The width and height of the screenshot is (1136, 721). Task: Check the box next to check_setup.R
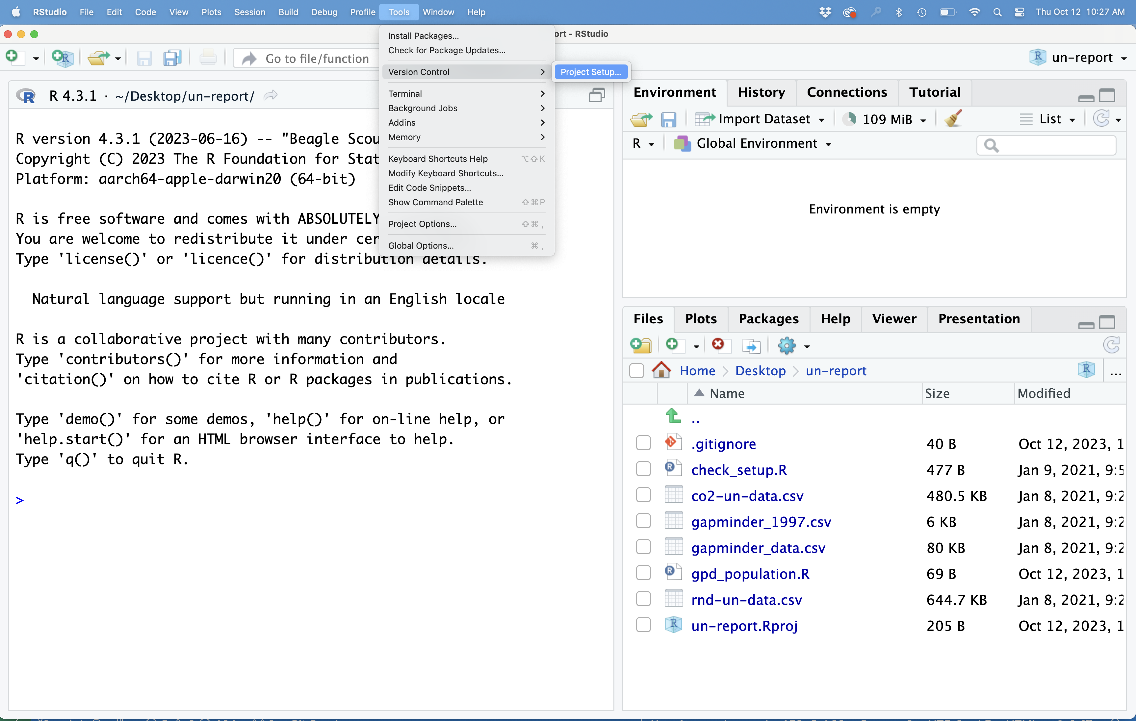tap(643, 469)
